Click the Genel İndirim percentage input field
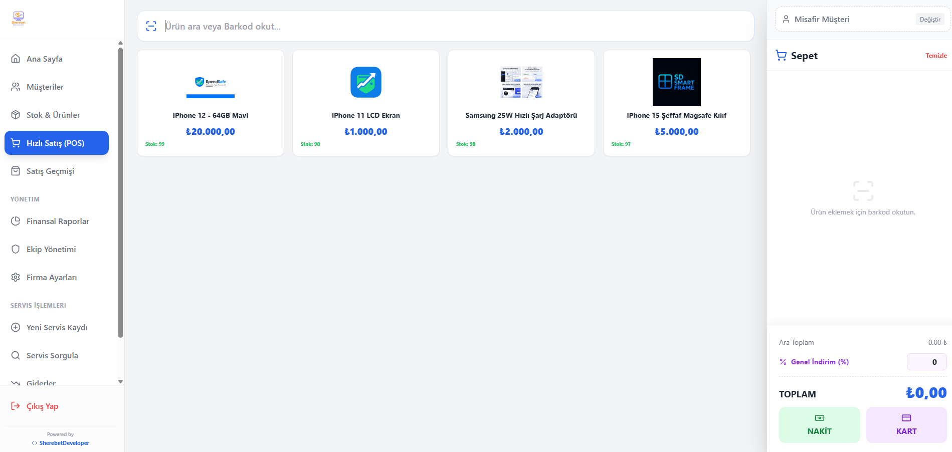Image resolution: width=952 pixels, height=452 pixels. 926,362
